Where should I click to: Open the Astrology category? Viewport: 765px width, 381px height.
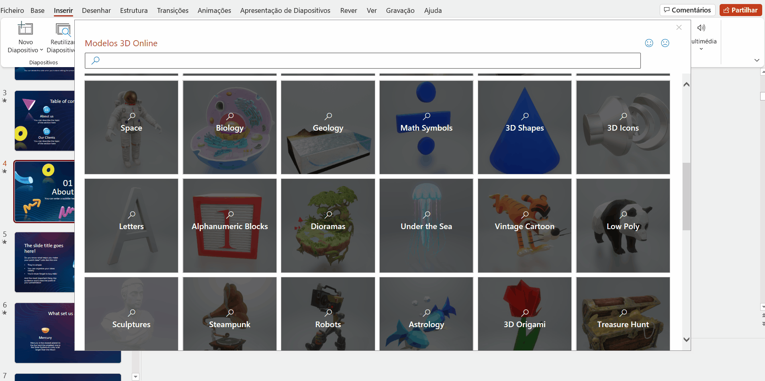426,314
